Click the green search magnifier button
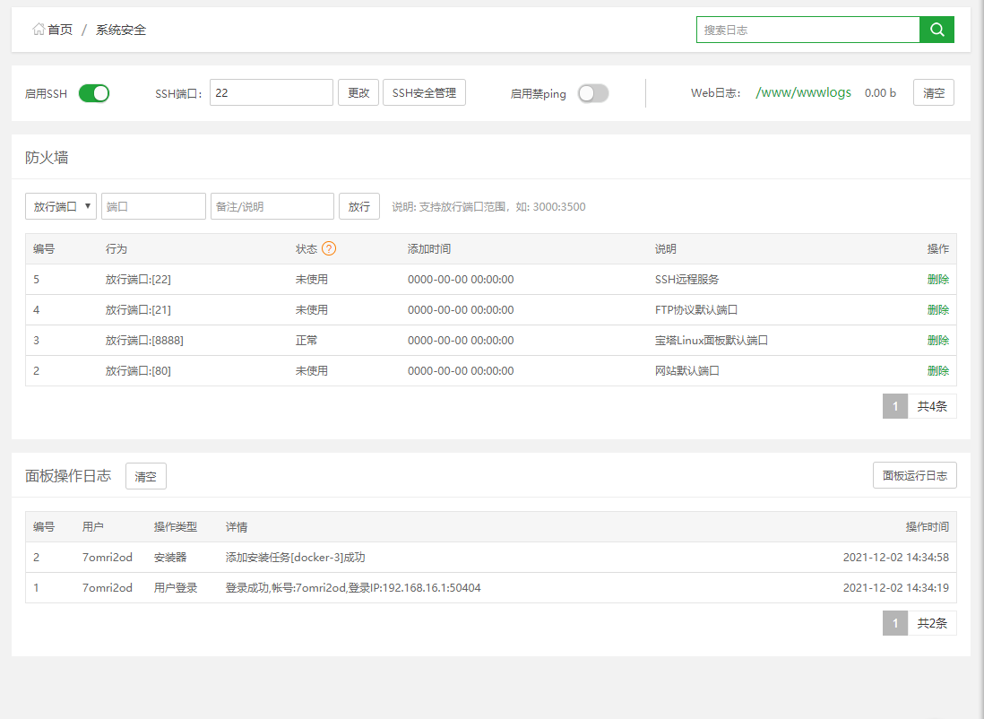 coord(937,30)
